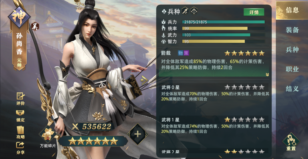Tap the 重置 reset icon
This screenshot has height=159, width=308.
[x=291, y=142]
